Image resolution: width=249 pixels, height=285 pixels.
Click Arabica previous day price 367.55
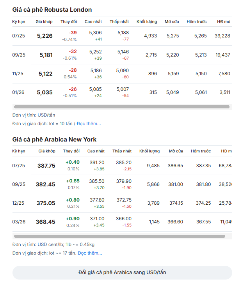tap(203, 222)
